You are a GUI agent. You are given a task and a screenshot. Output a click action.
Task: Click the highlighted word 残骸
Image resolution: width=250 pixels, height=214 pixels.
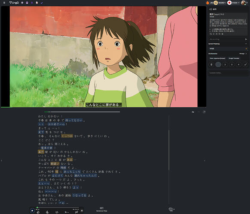(63, 168)
